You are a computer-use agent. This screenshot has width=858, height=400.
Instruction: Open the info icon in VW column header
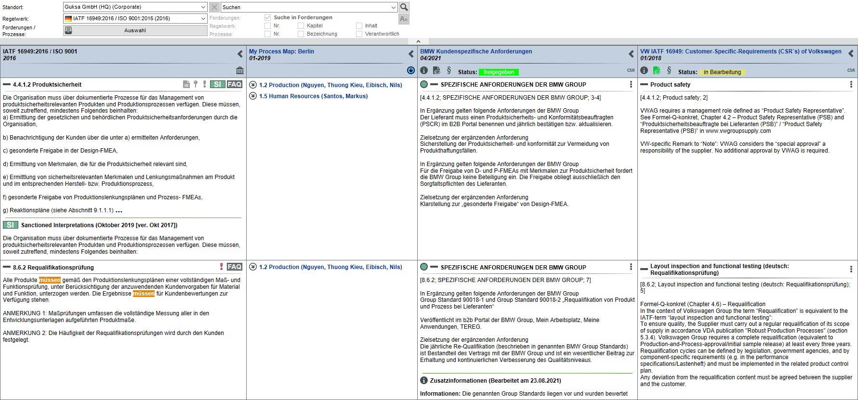pyautogui.click(x=644, y=70)
